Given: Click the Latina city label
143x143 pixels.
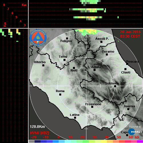Looking at the screenshot, I should tap(75, 115).
